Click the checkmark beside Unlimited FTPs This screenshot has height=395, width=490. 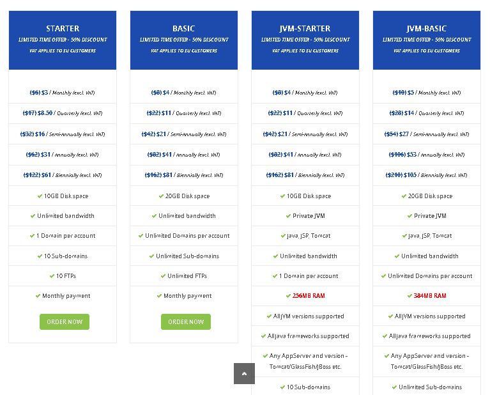click(x=163, y=276)
